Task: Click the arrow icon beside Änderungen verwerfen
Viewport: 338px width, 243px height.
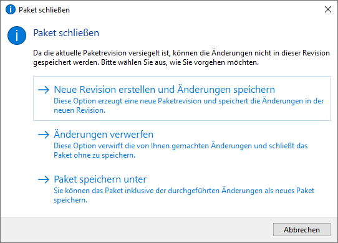Action: 44,135
